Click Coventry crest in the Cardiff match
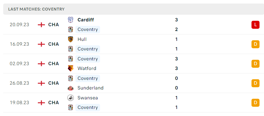 click(70, 29)
